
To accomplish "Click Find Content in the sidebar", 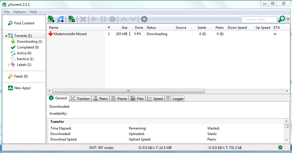I will pos(21,23).
